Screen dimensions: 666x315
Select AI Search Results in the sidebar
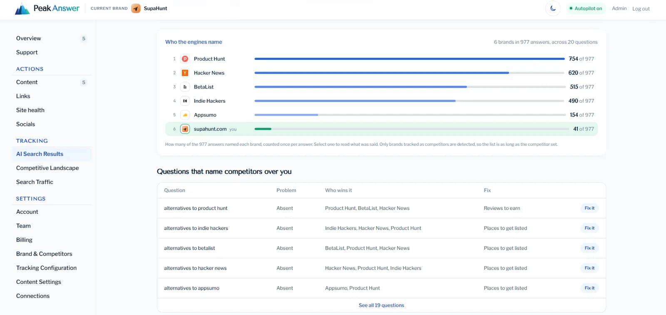tap(52, 154)
